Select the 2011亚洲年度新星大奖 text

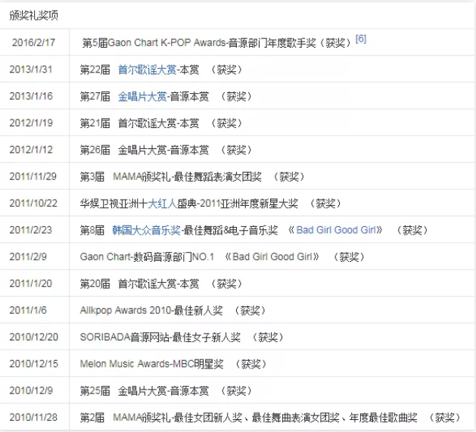coord(249,204)
